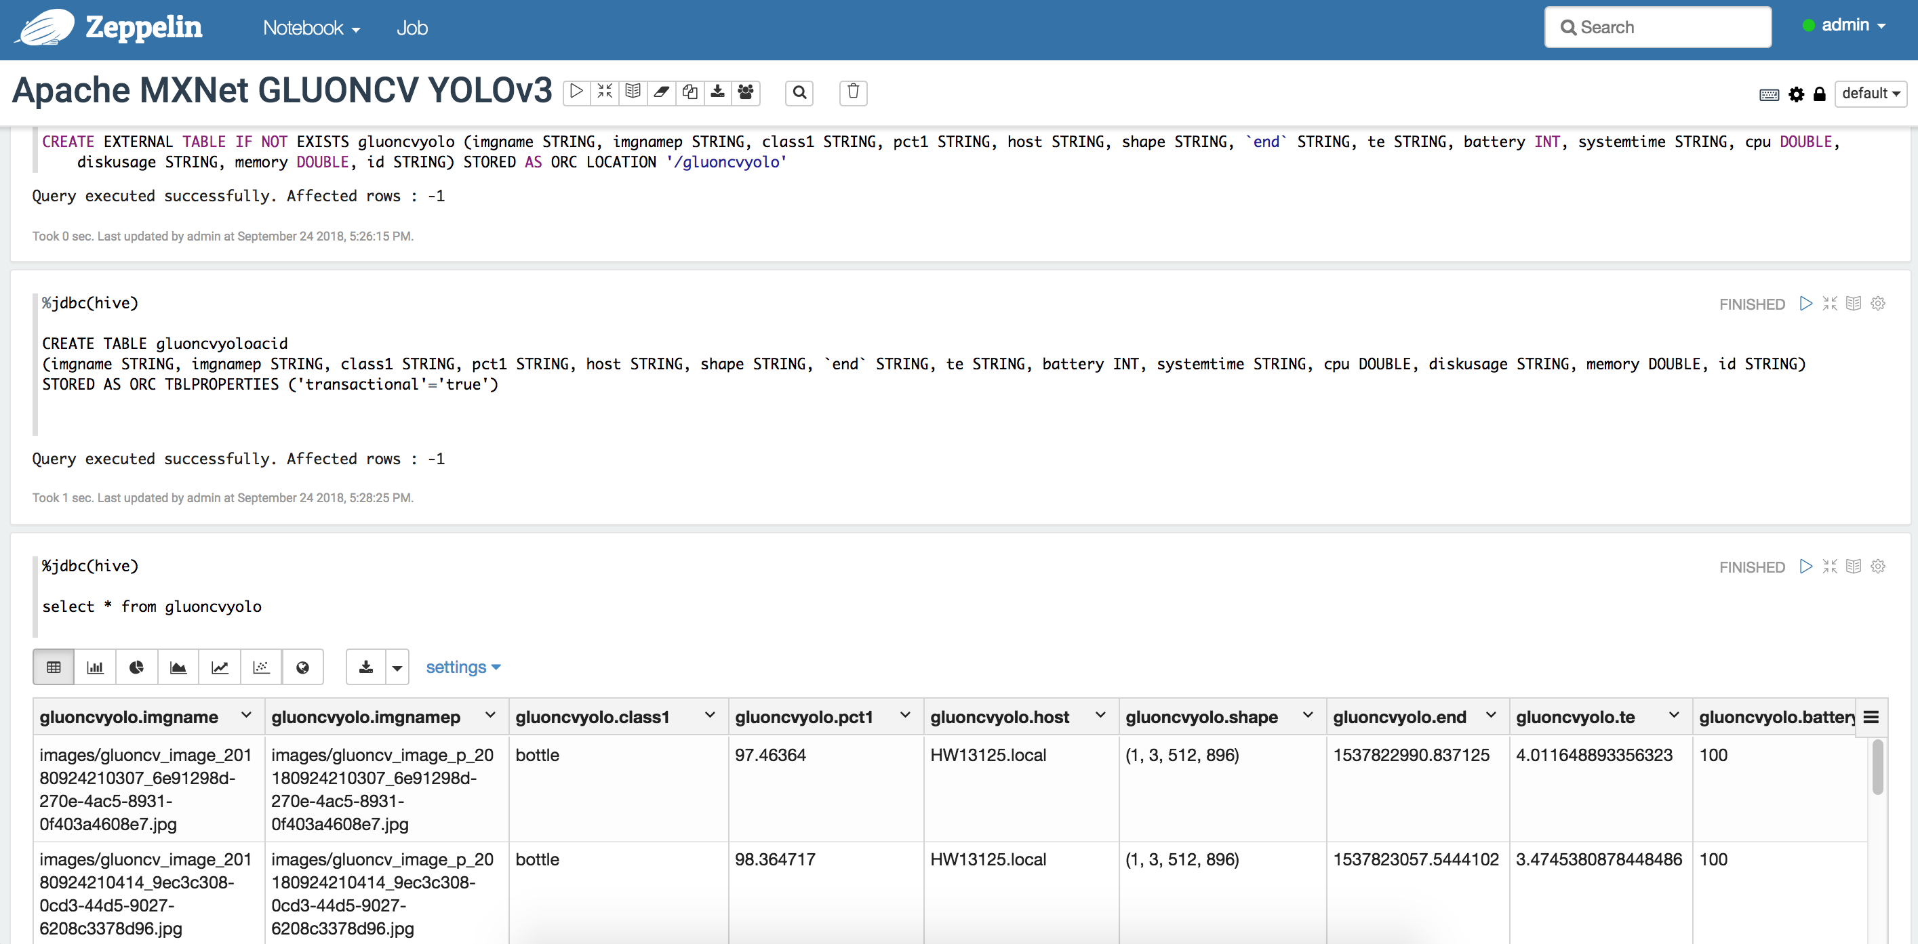Switch the result to pie chart view
Image resolution: width=1918 pixels, height=944 pixels.
coord(136,667)
